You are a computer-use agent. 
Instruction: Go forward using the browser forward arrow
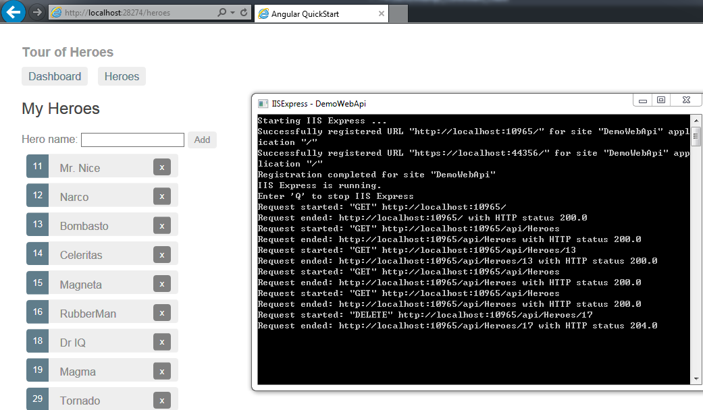(x=37, y=12)
